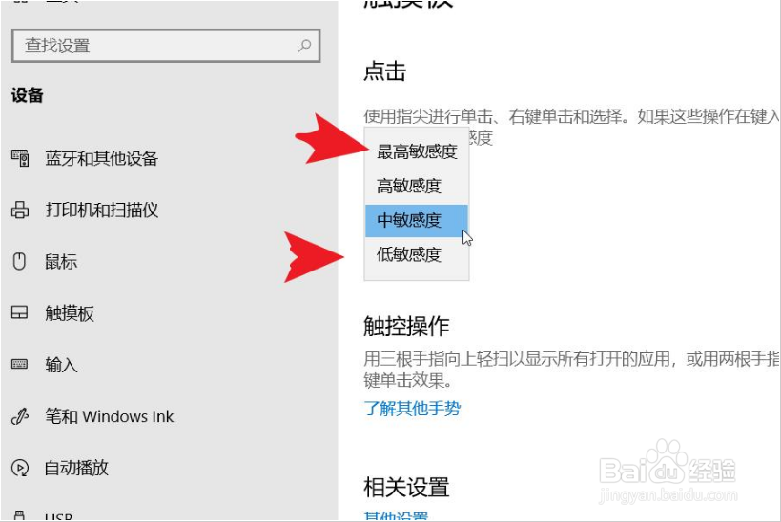
Task: Click the printer and scanner icon
Action: pyautogui.click(x=20, y=210)
